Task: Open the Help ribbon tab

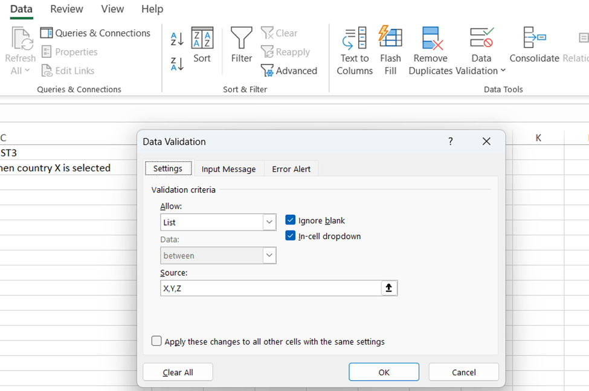Action: point(152,9)
